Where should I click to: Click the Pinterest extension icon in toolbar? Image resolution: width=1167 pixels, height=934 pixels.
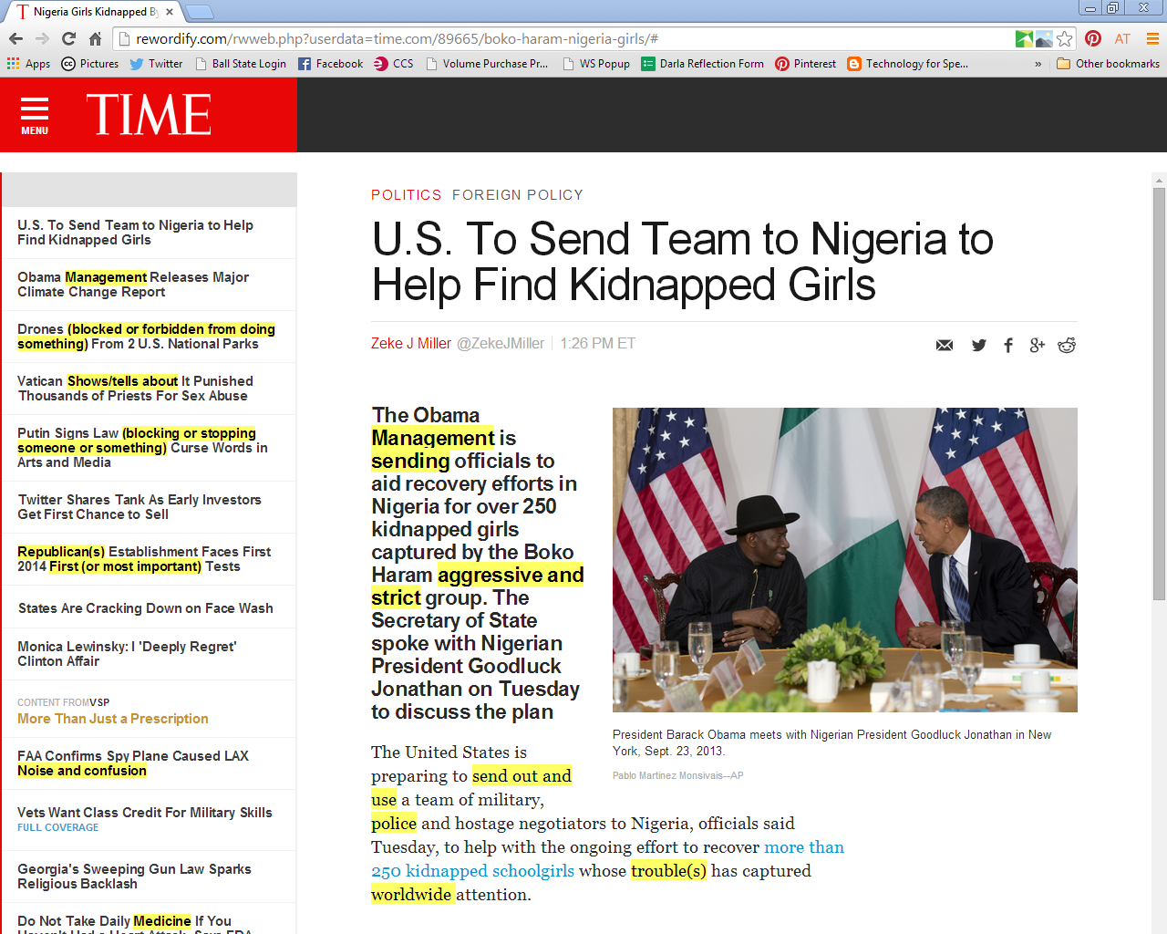[x=1093, y=38]
